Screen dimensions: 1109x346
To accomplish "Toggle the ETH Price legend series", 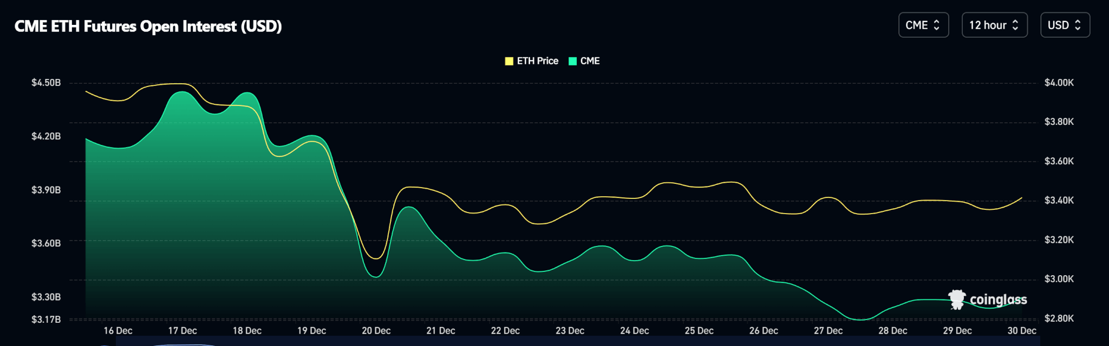I will [537, 61].
